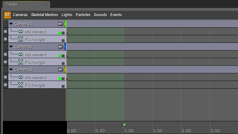The height and width of the screenshot is (134, 238).
Task: Select the Camera2 FOVAngle track icon
Action: 21,62
